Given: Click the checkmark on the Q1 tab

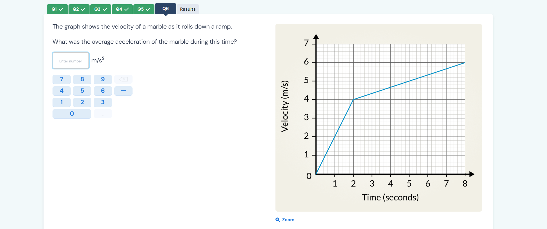Looking at the screenshot, I should tap(62, 9).
